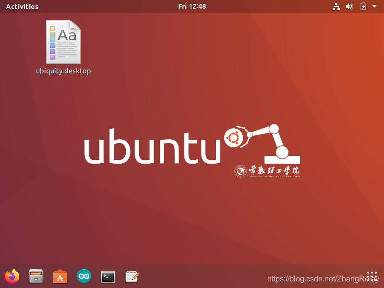Open the Activities overview
Screen dimensions: 384x288
pyautogui.click(x=22, y=7)
